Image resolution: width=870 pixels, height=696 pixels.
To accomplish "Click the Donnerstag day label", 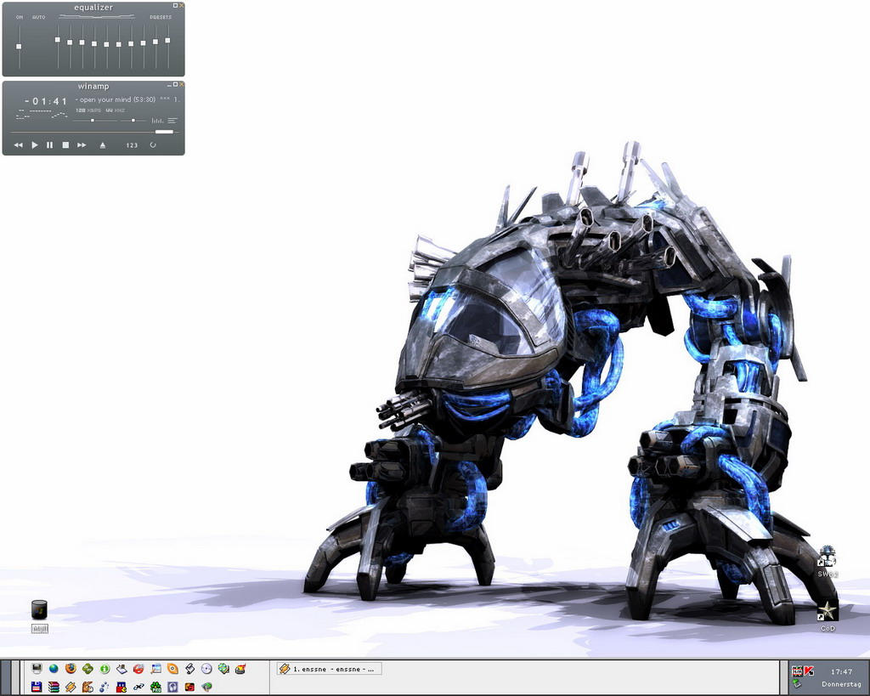I will [x=841, y=684].
